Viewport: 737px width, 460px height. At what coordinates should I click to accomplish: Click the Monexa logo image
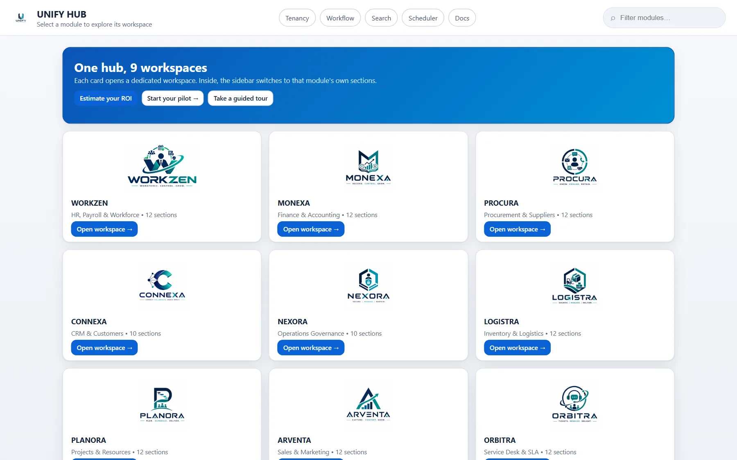(368, 166)
